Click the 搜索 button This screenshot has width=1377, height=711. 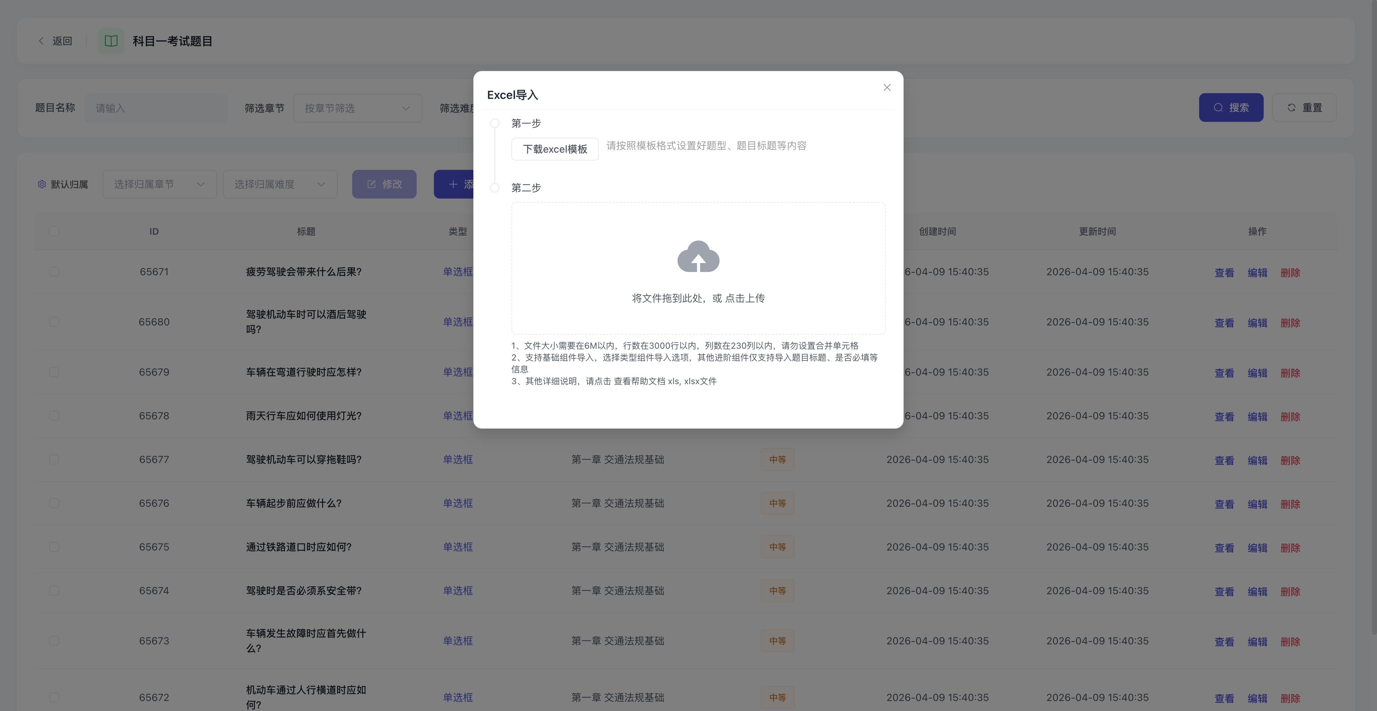[1231, 108]
